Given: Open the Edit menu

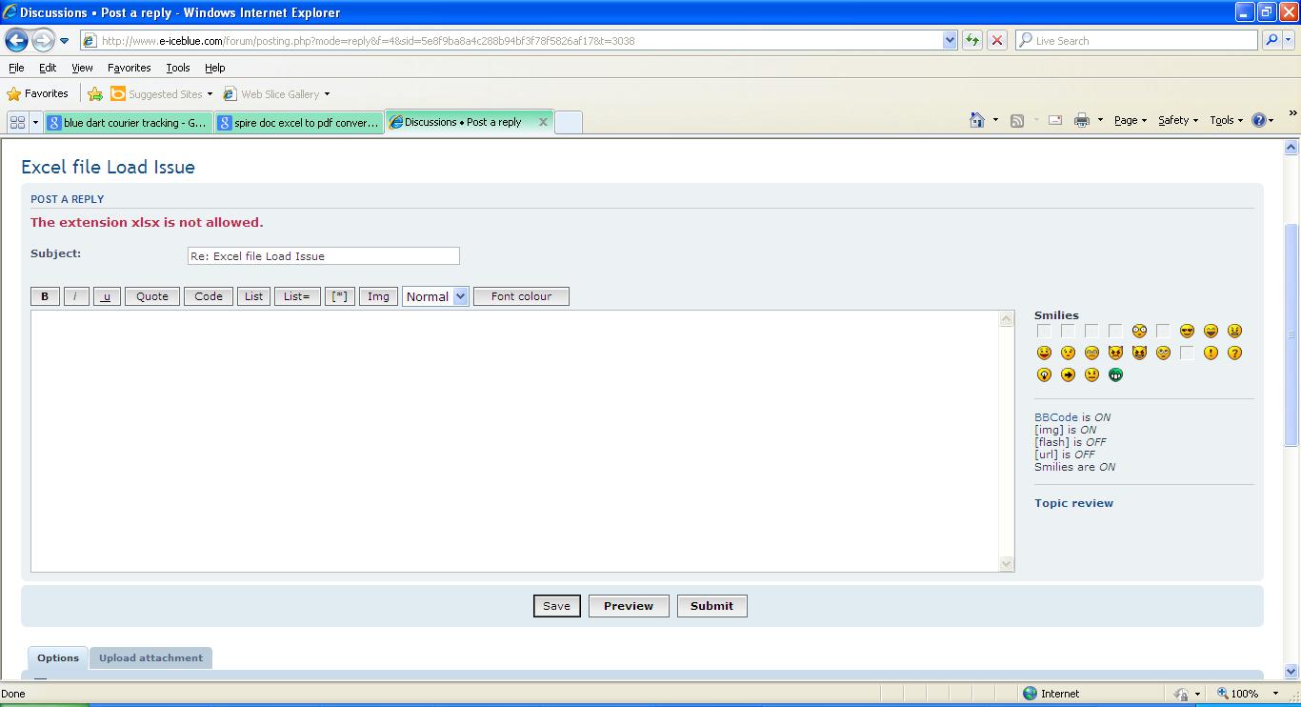Looking at the screenshot, I should tap(48, 68).
